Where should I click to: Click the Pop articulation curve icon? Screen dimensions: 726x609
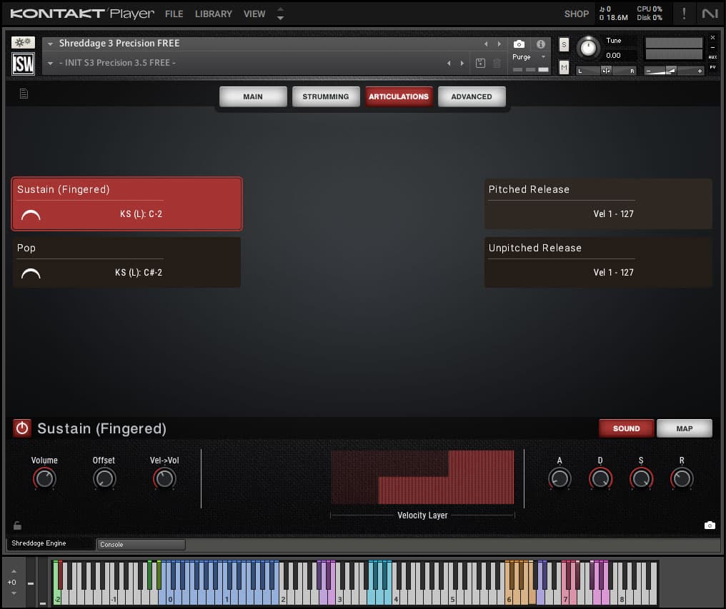pyautogui.click(x=31, y=273)
